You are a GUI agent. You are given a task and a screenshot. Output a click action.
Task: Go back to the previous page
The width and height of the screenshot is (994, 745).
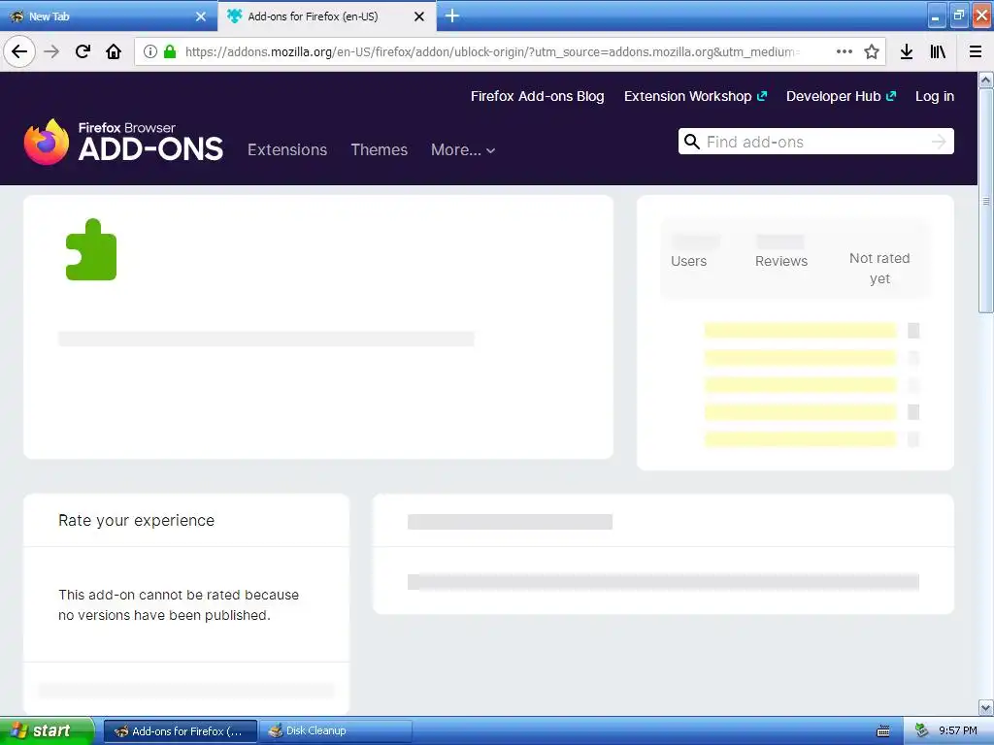(x=19, y=51)
